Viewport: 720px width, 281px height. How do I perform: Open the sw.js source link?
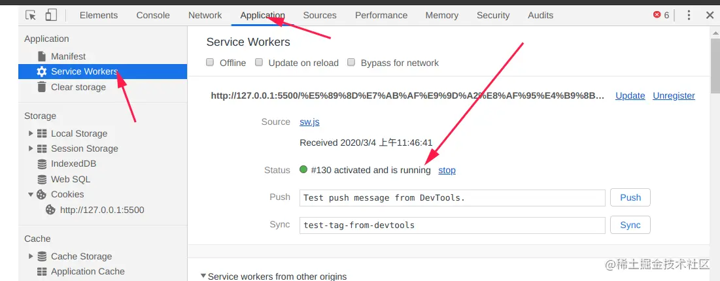click(x=309, y=122)
